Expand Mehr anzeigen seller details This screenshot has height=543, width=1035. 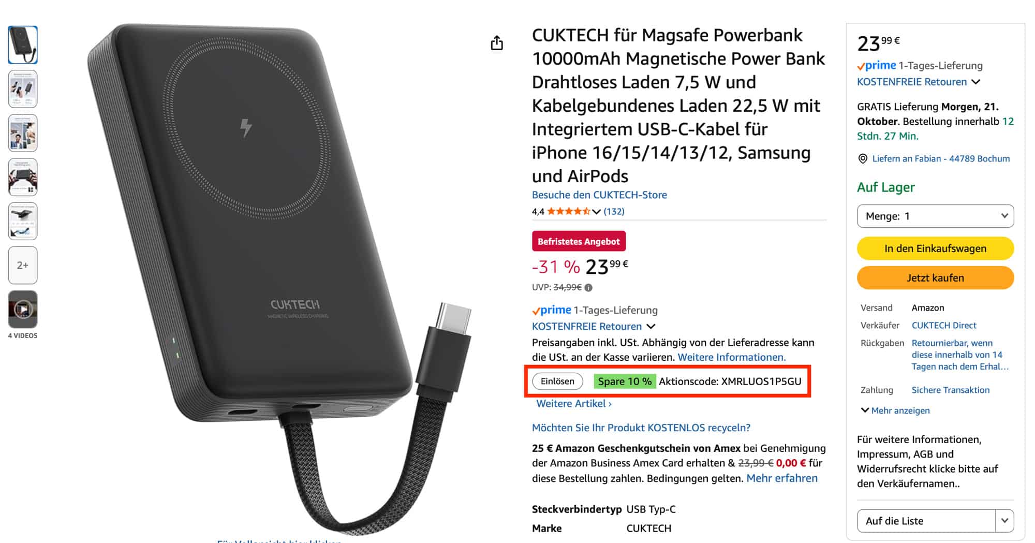pyautogui.click(x=895, y=410)
